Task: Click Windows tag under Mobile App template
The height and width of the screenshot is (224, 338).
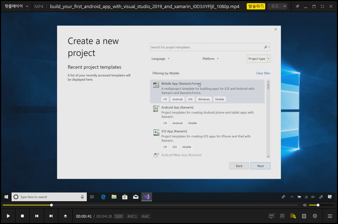Action: pos(204,99)
